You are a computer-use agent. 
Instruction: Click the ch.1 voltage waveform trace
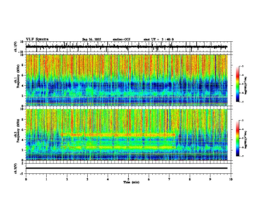[x=126, y=47]
